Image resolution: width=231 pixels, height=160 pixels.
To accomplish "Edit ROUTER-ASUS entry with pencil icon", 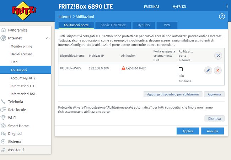I will coord(208,71).
